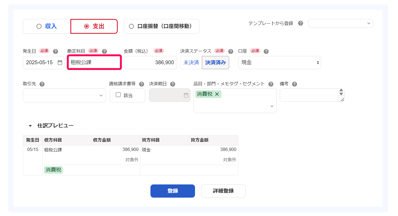This screenshot has height=216, width=398.
Task: Show help tooltip for 取引先
Action: point(42,84)
